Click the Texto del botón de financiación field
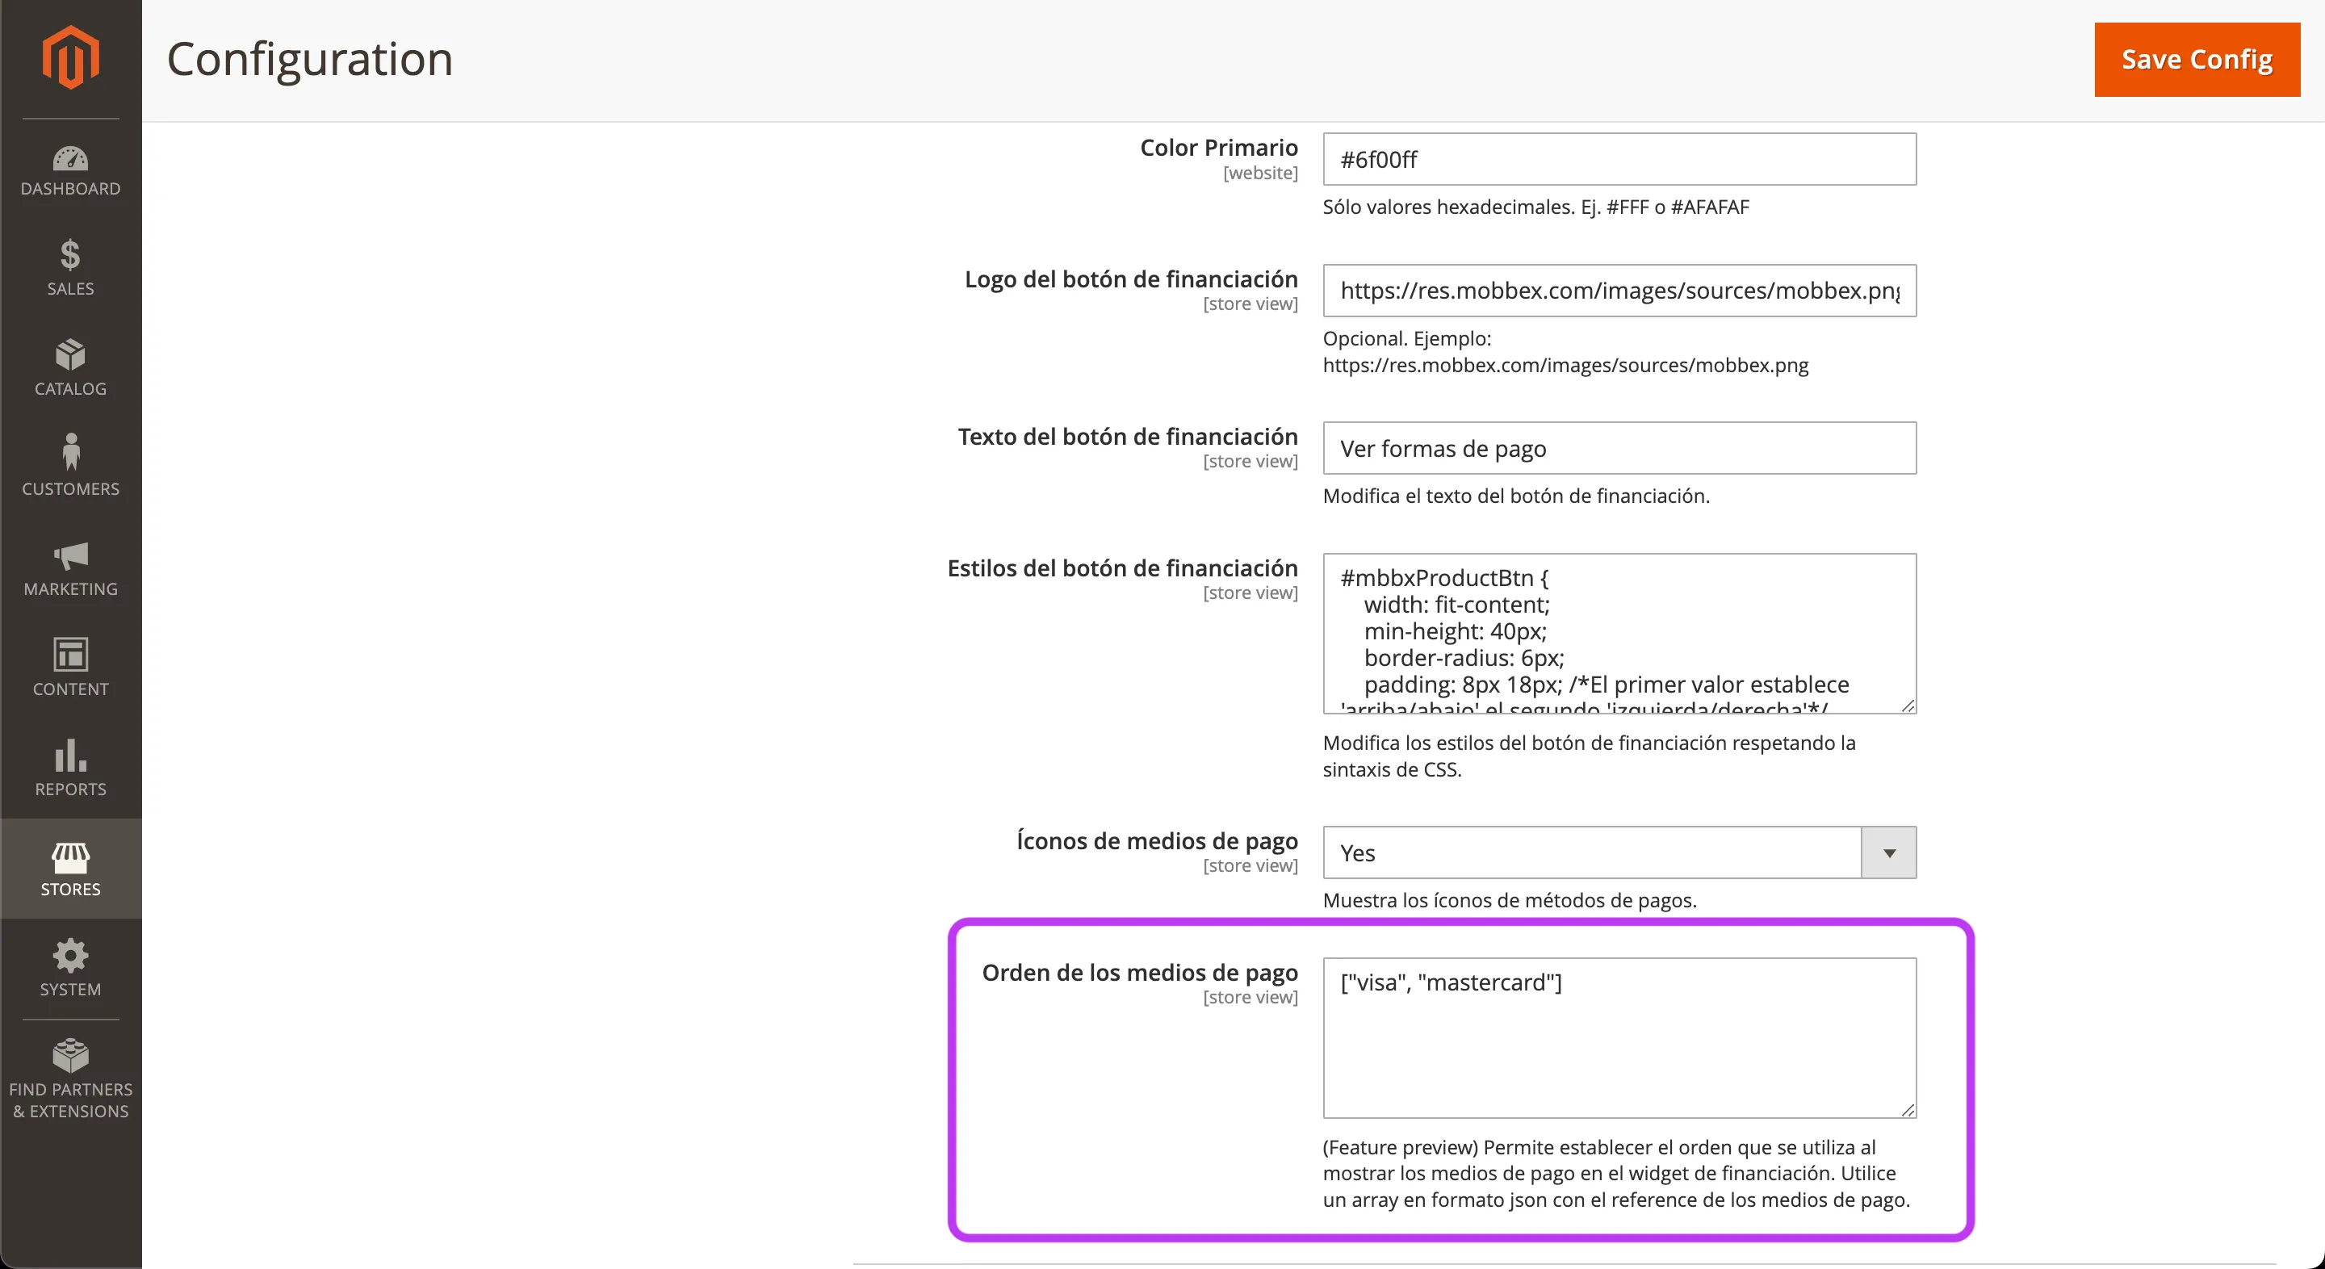 point(1619,449)
